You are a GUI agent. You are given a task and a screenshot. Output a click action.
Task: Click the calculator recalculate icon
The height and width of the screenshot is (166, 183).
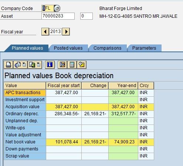tap(72, 64)
